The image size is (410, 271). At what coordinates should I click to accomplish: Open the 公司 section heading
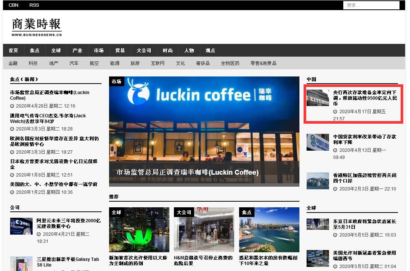(x=15, y=207)
